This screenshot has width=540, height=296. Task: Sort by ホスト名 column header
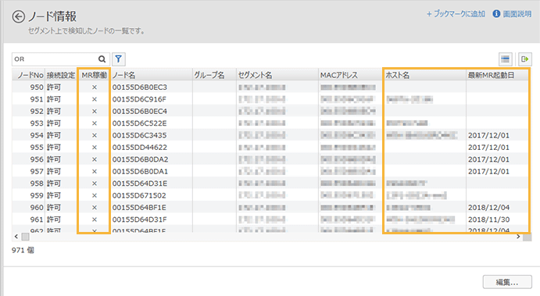[x=425, y=75]
